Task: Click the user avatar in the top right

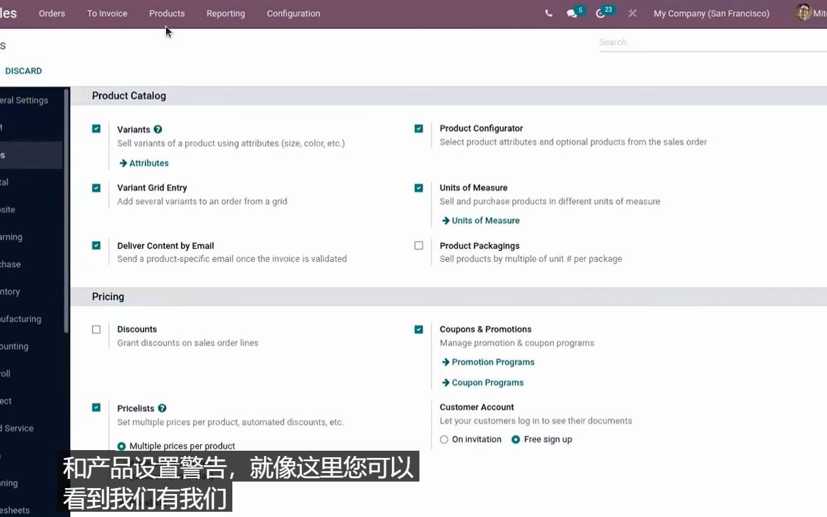Action: tap(802, 12)
